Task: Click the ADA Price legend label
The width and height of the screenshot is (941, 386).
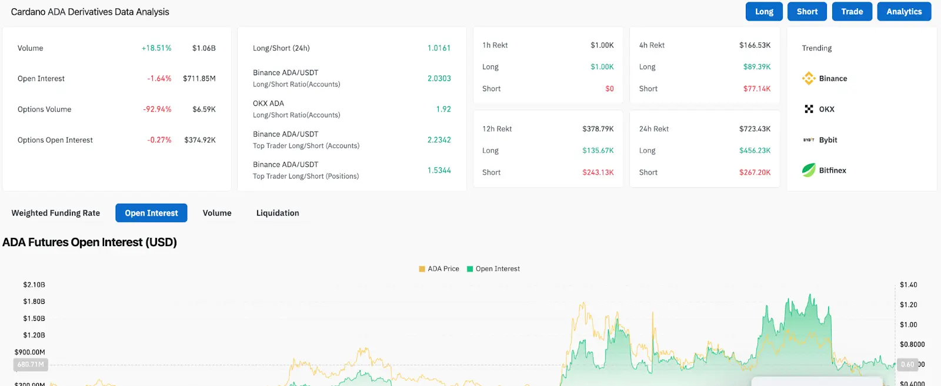Action: [443, 269]
